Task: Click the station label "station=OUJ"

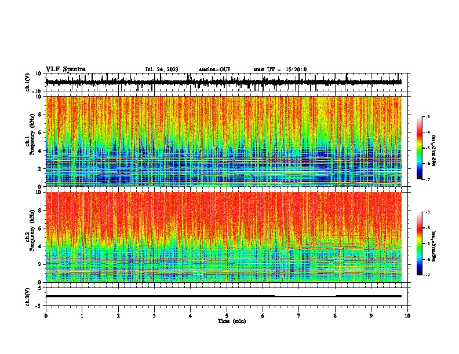Action: point(214,69)
